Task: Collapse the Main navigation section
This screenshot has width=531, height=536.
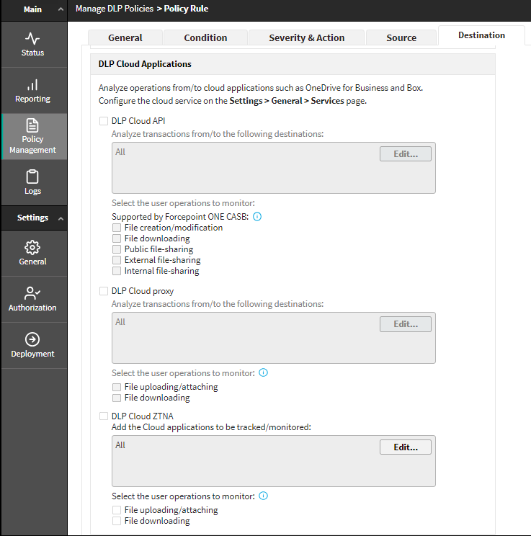Action: pos(61,9)
